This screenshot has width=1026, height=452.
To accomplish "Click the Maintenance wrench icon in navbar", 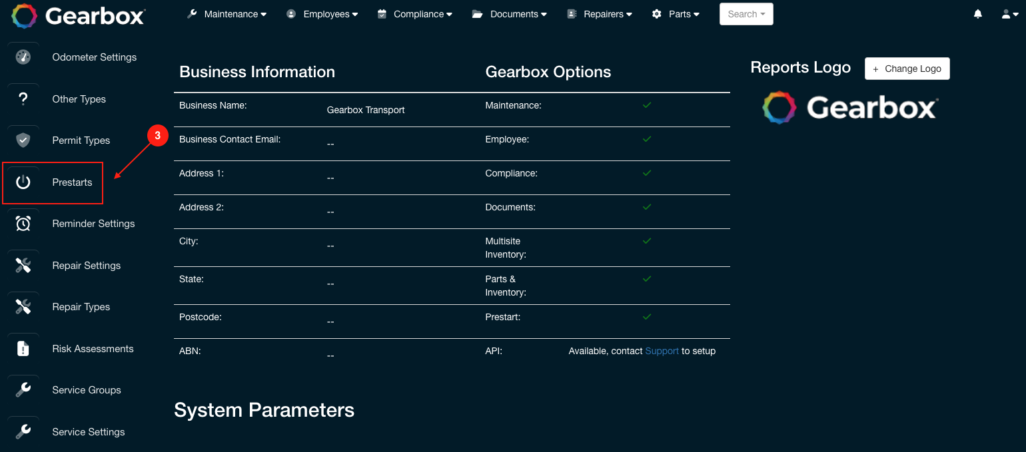I will pos(192,14).
